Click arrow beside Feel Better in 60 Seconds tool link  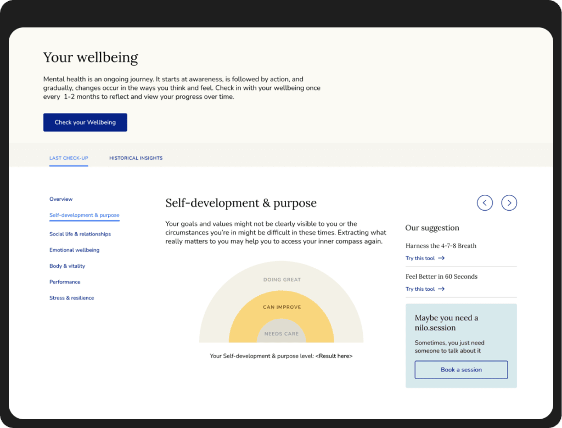(441, 289)
